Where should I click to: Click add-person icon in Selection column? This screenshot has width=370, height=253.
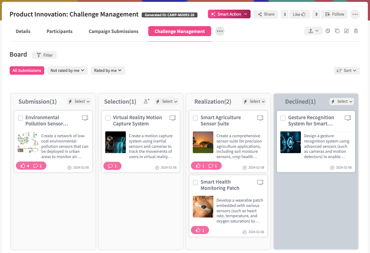[x=147, y=101]
